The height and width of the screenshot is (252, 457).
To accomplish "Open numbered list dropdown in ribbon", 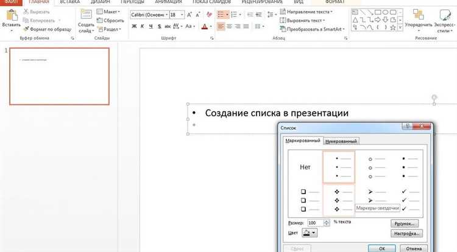I will coord(240,15).
